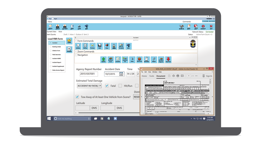Click the Review form command
Image resolution: width=261 pixels, height=146 pixels.
click(x=85, y=46)
